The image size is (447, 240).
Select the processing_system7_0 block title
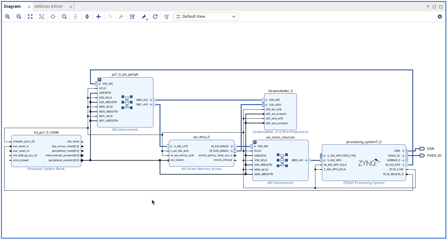pos(364,142)
